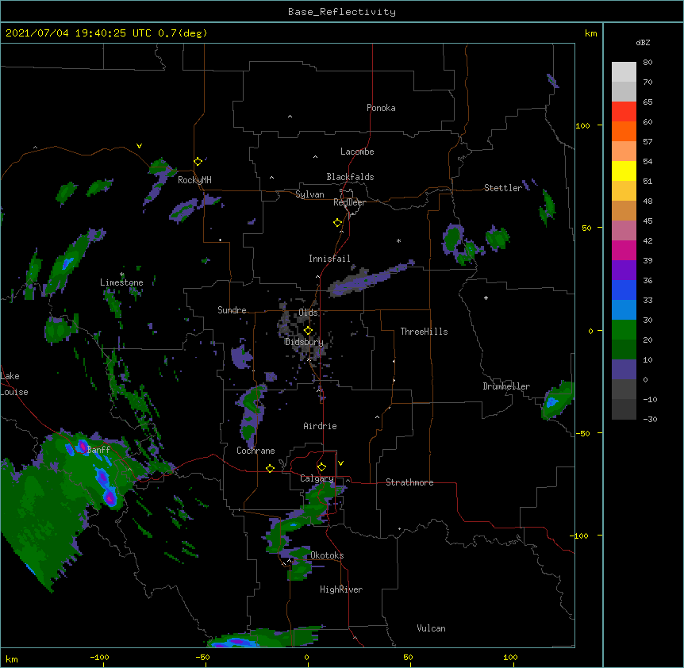The width and height of the screenshot is (684, 668).
Task: Click the Blackfalds city label
Action: (350, 177)
